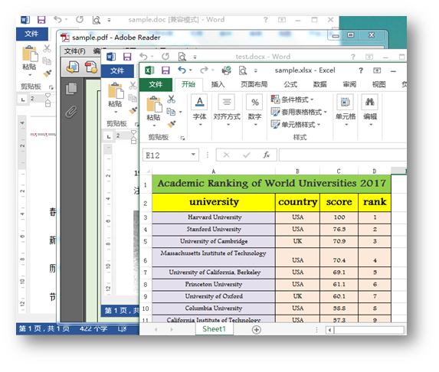
Task: Open the 文件 tab in Excel
Action: pos(156,84)
